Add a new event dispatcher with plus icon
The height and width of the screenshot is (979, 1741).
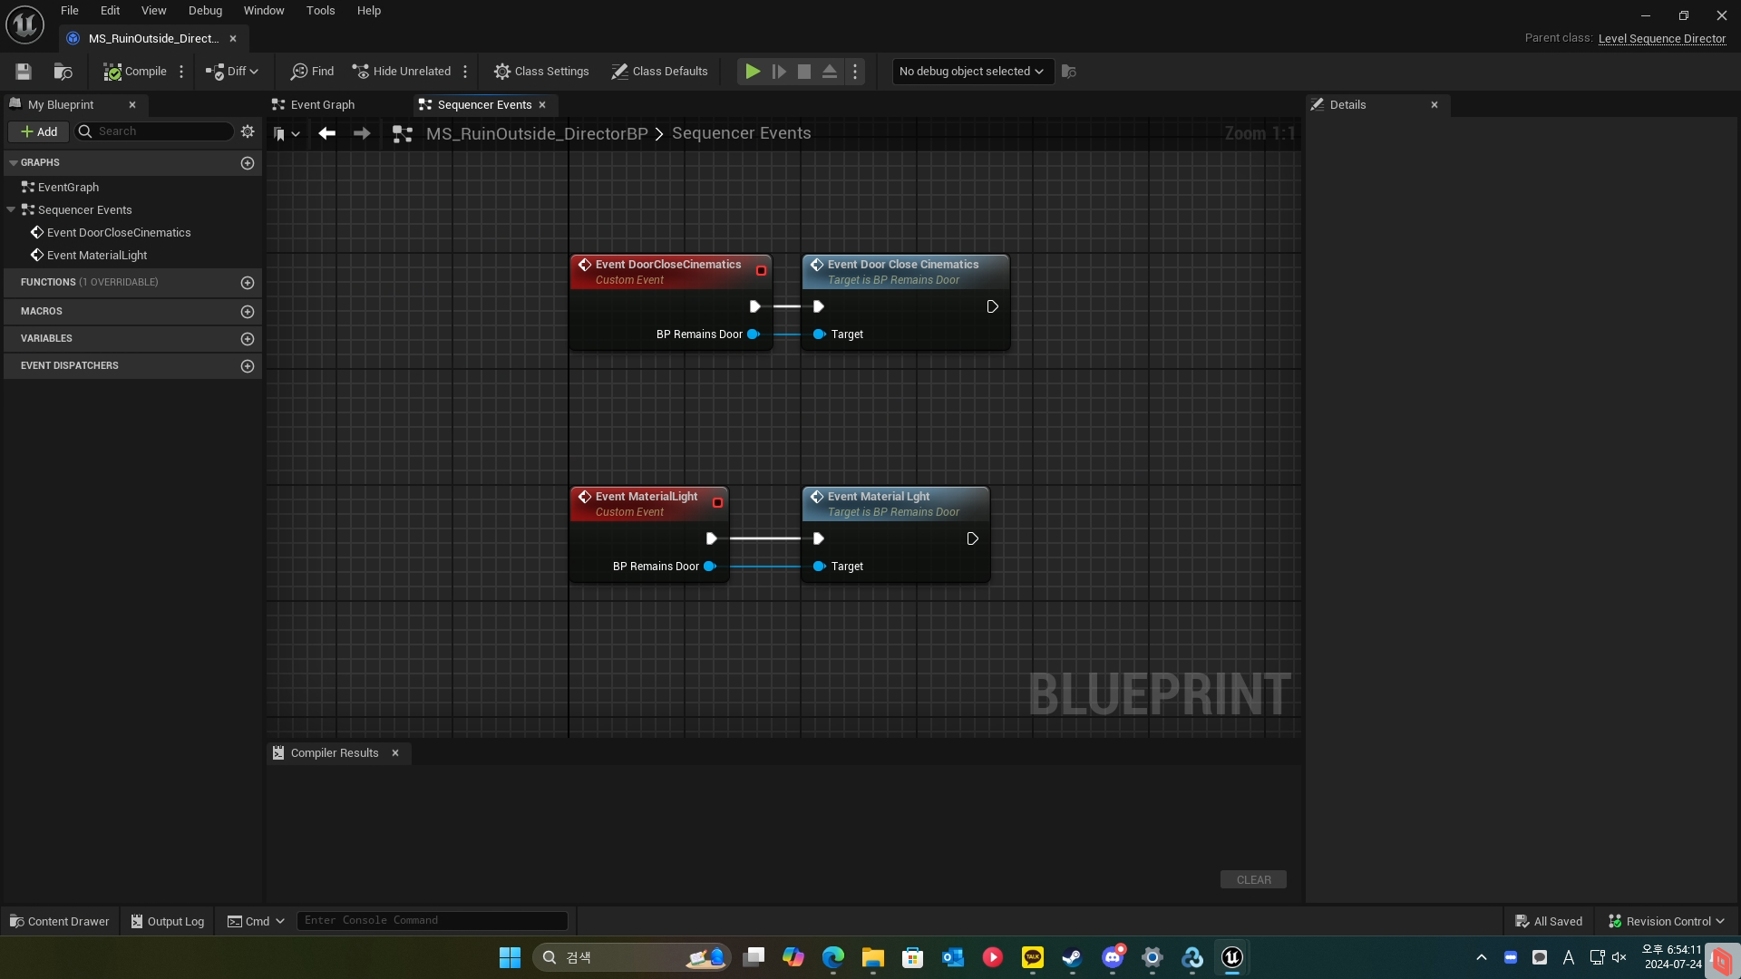click(248, 366)
